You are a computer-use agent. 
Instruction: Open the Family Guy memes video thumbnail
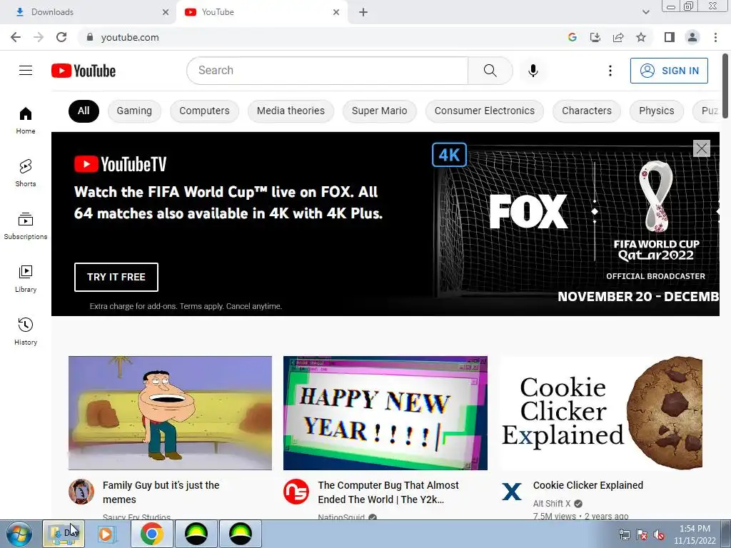tap(170, 413)
